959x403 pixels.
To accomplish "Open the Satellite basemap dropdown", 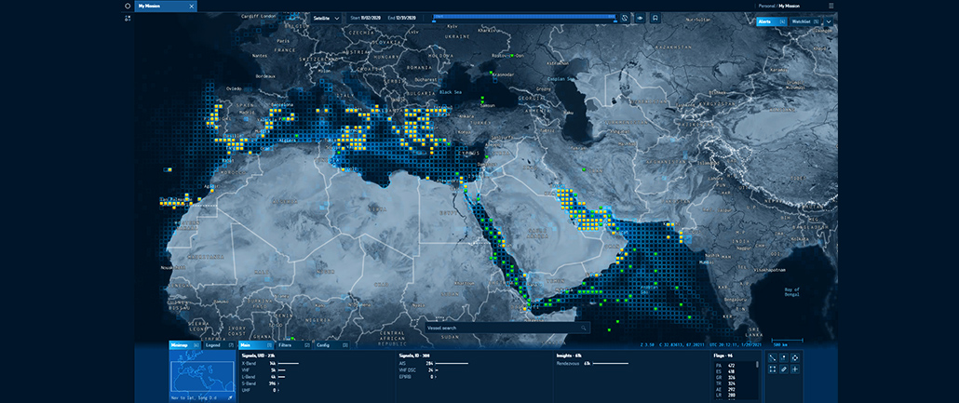I will point(325,18).
